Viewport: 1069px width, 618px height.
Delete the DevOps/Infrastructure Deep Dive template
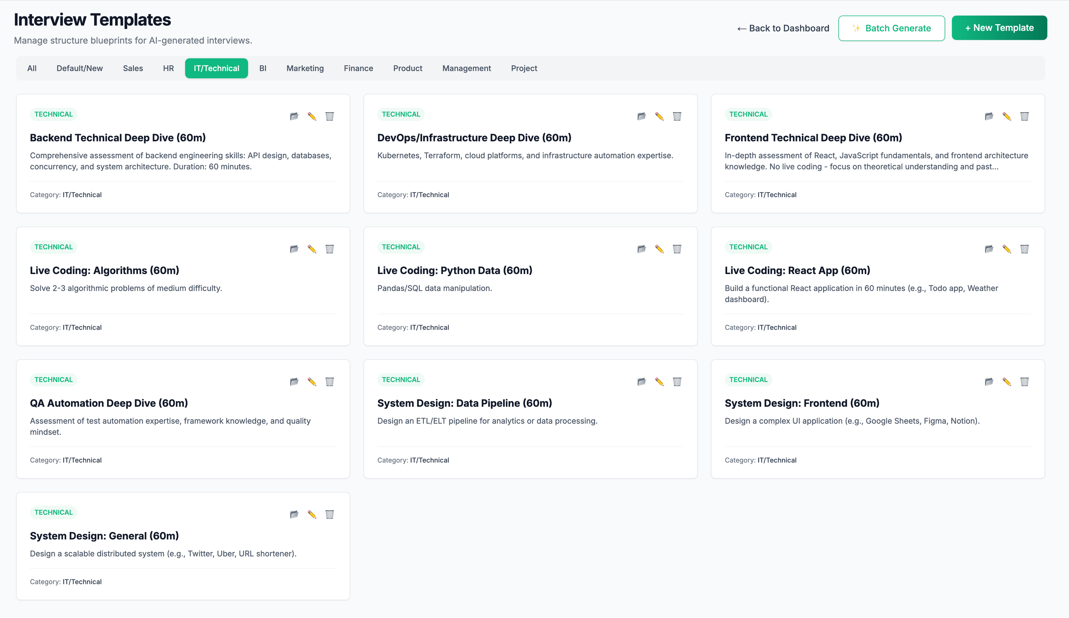pos(677,116)
